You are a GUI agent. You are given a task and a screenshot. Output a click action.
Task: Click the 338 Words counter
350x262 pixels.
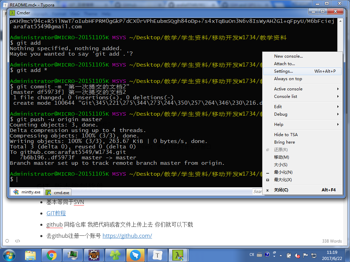332,241
